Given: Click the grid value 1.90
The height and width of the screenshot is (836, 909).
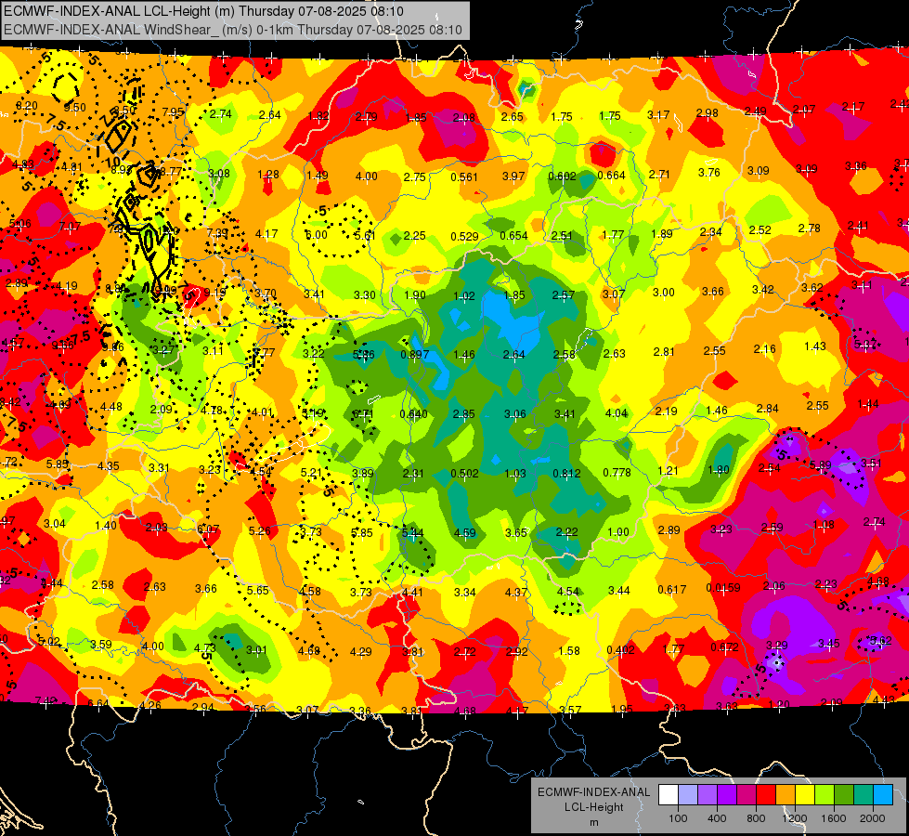Looking at the screenshot, I should (414, 295).
